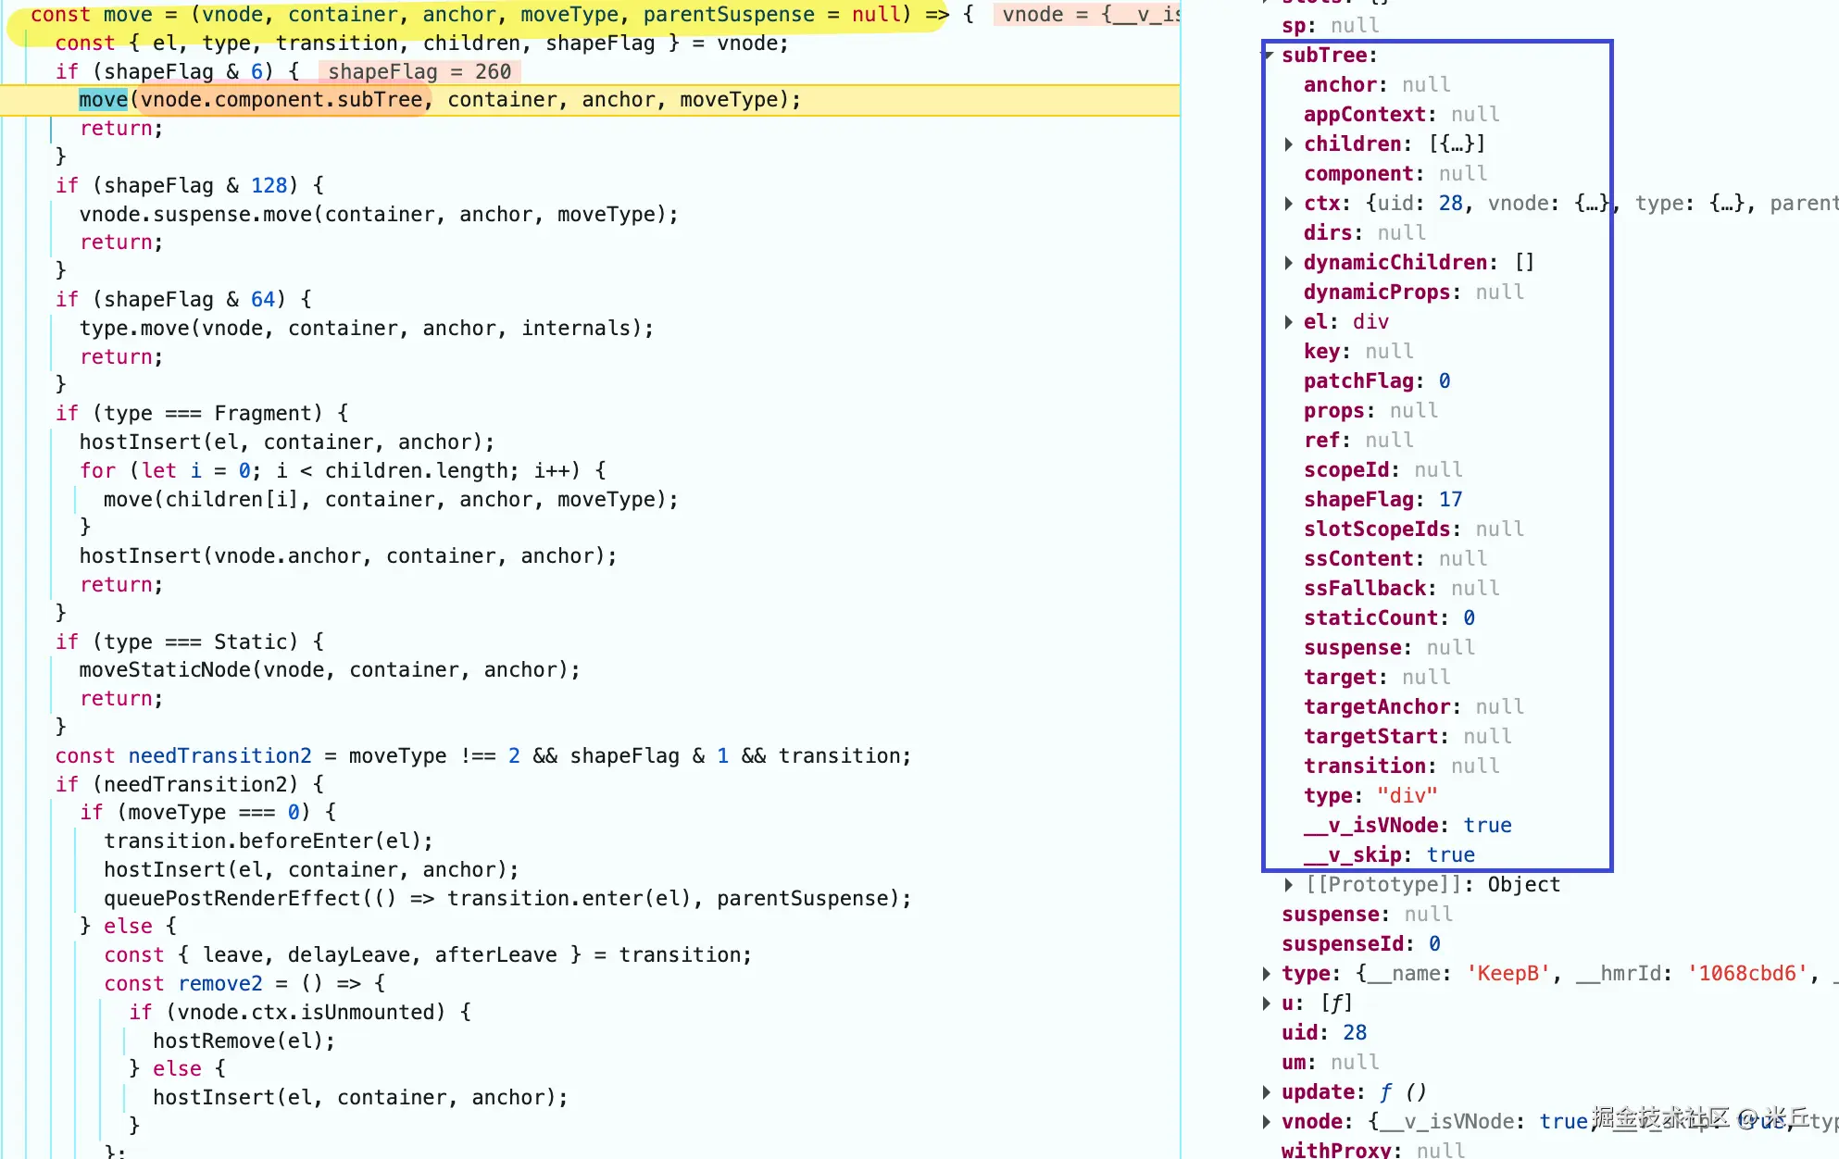1839x1159 pixels.
Task: Select the ssContent: null property
Action: point(1395,559)
